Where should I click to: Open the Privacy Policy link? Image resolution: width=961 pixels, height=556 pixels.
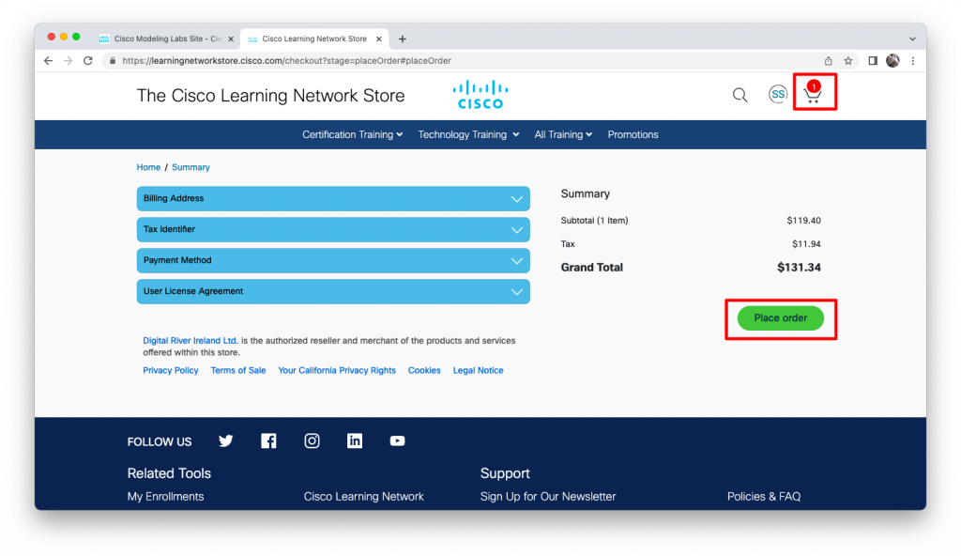pyautogui.click(x=170, y=370)
